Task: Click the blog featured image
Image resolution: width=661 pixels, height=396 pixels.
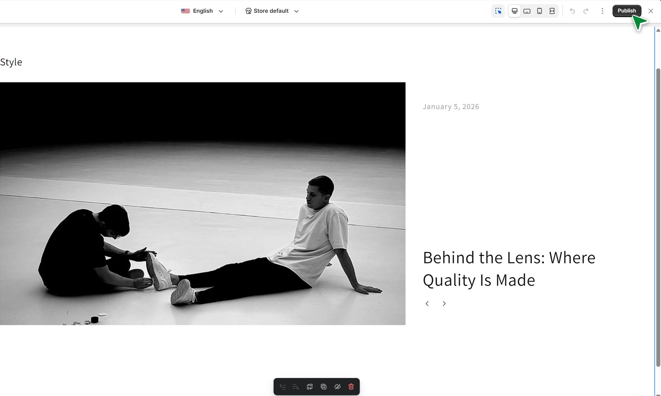Action: pyautogui.click(x=203, y=204)
